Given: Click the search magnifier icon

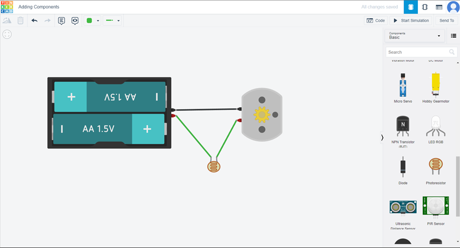Looking at the screenshot, I should (x=452, y=52).
